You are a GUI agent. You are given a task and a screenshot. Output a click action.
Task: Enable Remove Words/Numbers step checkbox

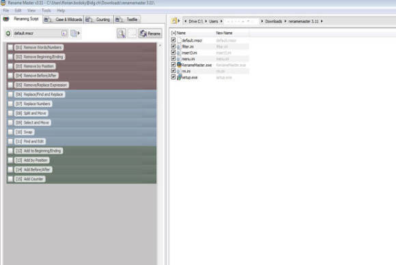click(x=10, y=47)
